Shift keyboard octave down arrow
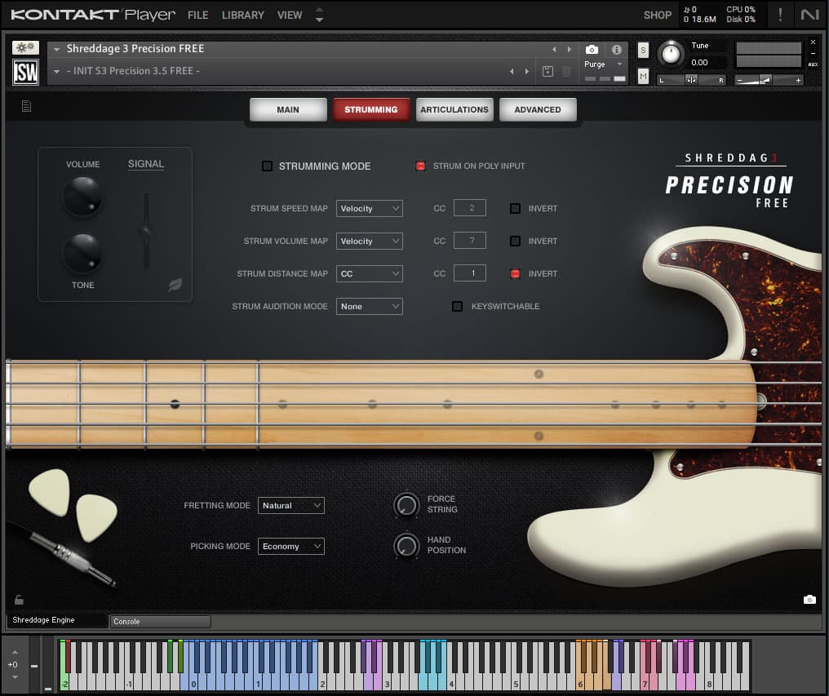This screenshot has width=829, height=696. 15,677
